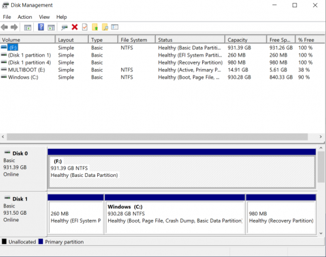
Task: Toggle the Show/Hide Console Tree icon
Action: tap(27, 27)
